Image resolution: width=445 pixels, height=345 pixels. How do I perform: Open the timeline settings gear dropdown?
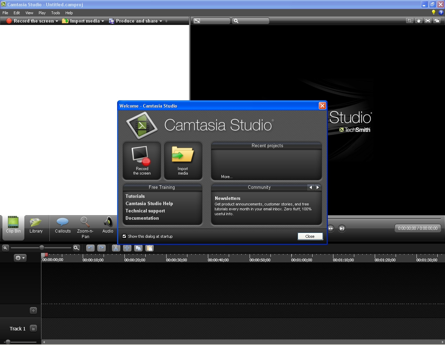tap(20, 258)
